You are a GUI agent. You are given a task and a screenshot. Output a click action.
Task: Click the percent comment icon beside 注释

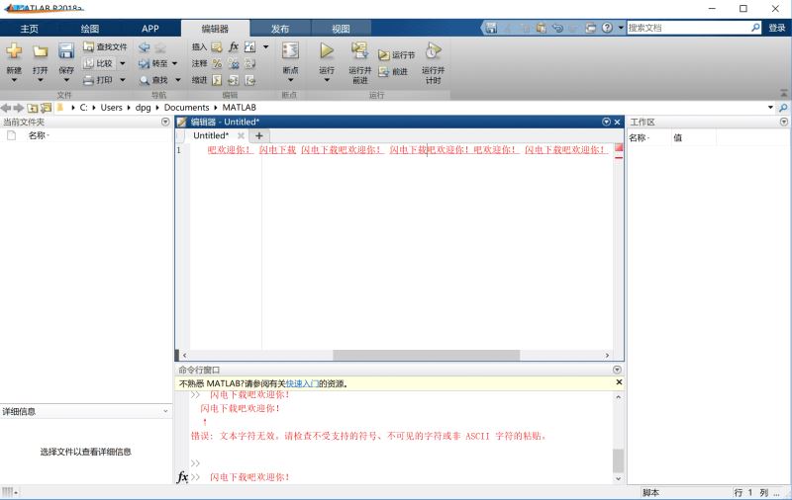pos(217,63)
